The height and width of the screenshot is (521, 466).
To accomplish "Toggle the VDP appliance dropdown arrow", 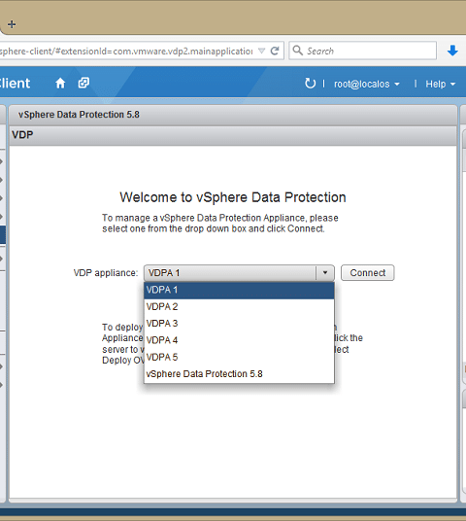I will (325, 273).
